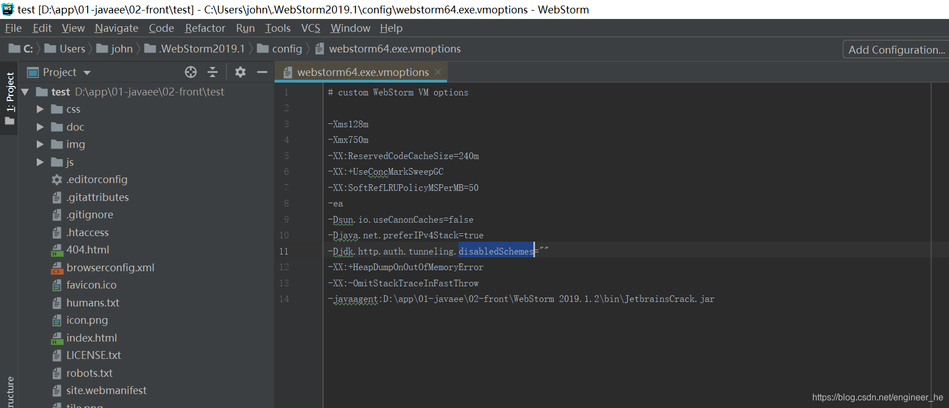Select .gitattributes in project tree
Image resolution: width=949 pixels, height=408 pixels.
pos(98,198)
